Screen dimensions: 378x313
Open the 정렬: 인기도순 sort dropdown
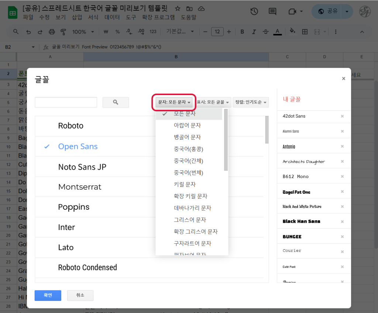251,102
